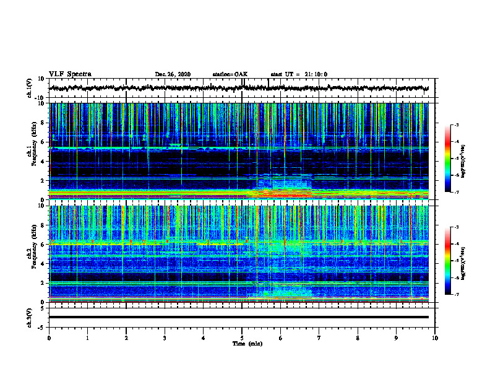Click time axis tick label "1"
The image size is (490, 379).
(x=87, y=338)
